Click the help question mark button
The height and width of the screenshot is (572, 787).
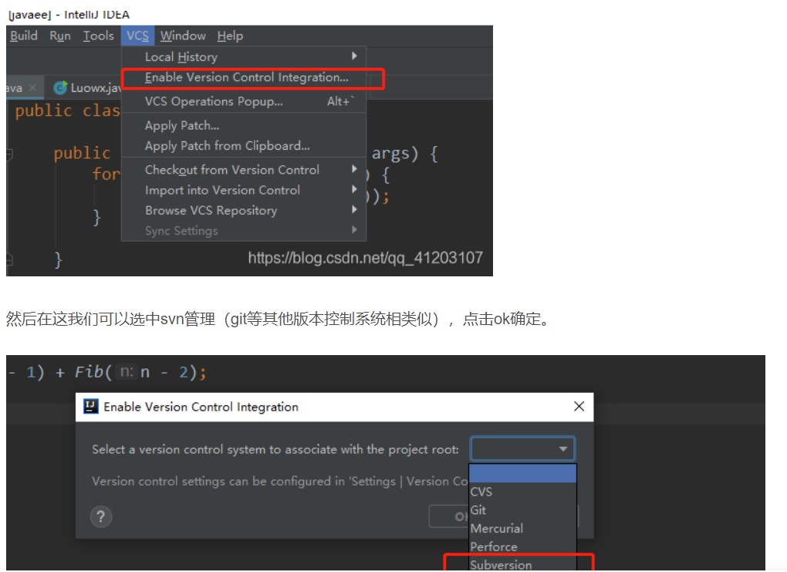(x=101, y=516)
